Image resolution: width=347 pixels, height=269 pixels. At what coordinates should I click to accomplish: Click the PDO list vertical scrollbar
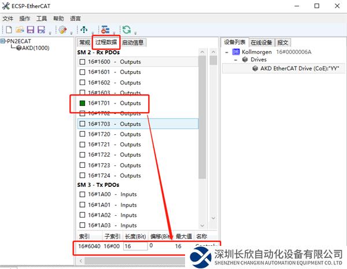pos(202,116)
